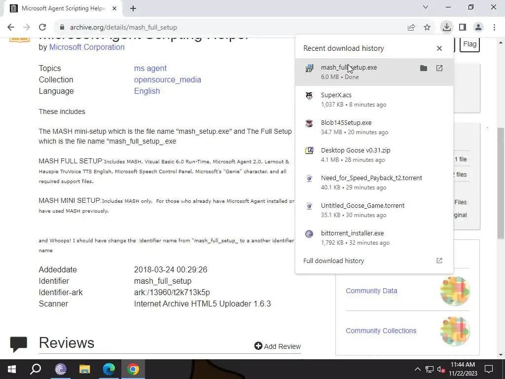The image size is (505, 379).
Task: Click the Community Data thumbnail image
Action: click(455, 291)
